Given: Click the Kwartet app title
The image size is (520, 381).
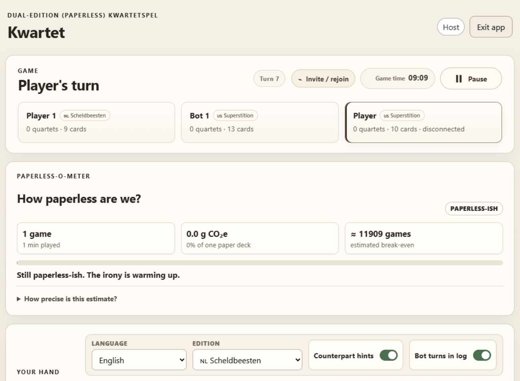Looking at the screenshot, I should (x=36, y=32).
